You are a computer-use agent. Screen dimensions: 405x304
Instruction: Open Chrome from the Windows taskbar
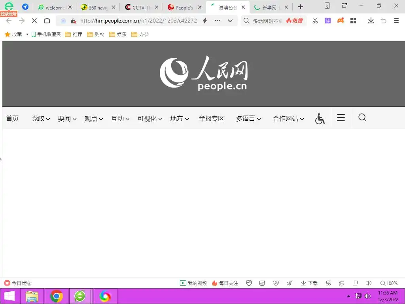[x=56, y=296]
